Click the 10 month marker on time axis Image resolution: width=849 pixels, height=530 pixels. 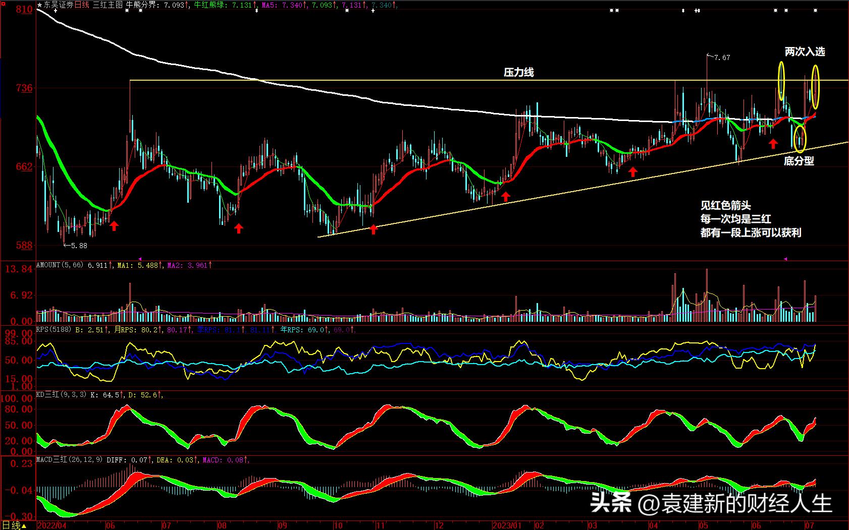click(x=338, y=525)
